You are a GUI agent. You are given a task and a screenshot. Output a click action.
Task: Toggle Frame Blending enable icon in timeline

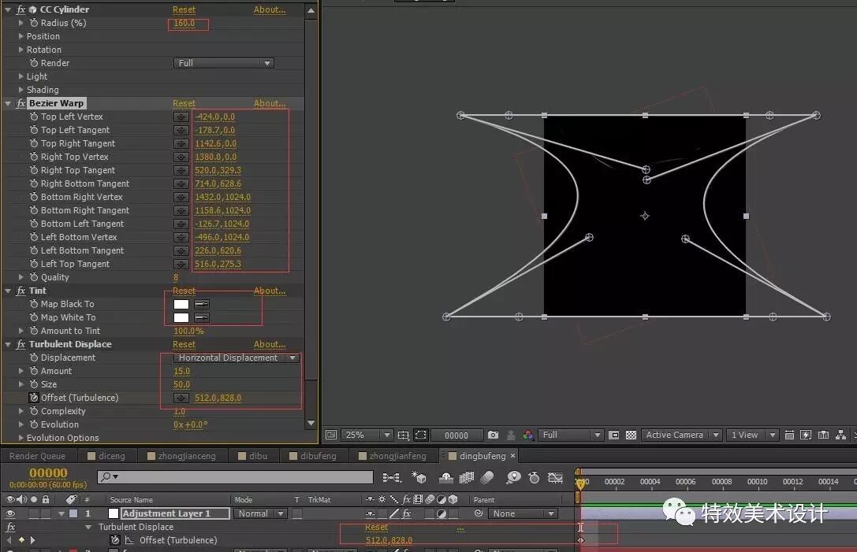click(x=466, y=478)
